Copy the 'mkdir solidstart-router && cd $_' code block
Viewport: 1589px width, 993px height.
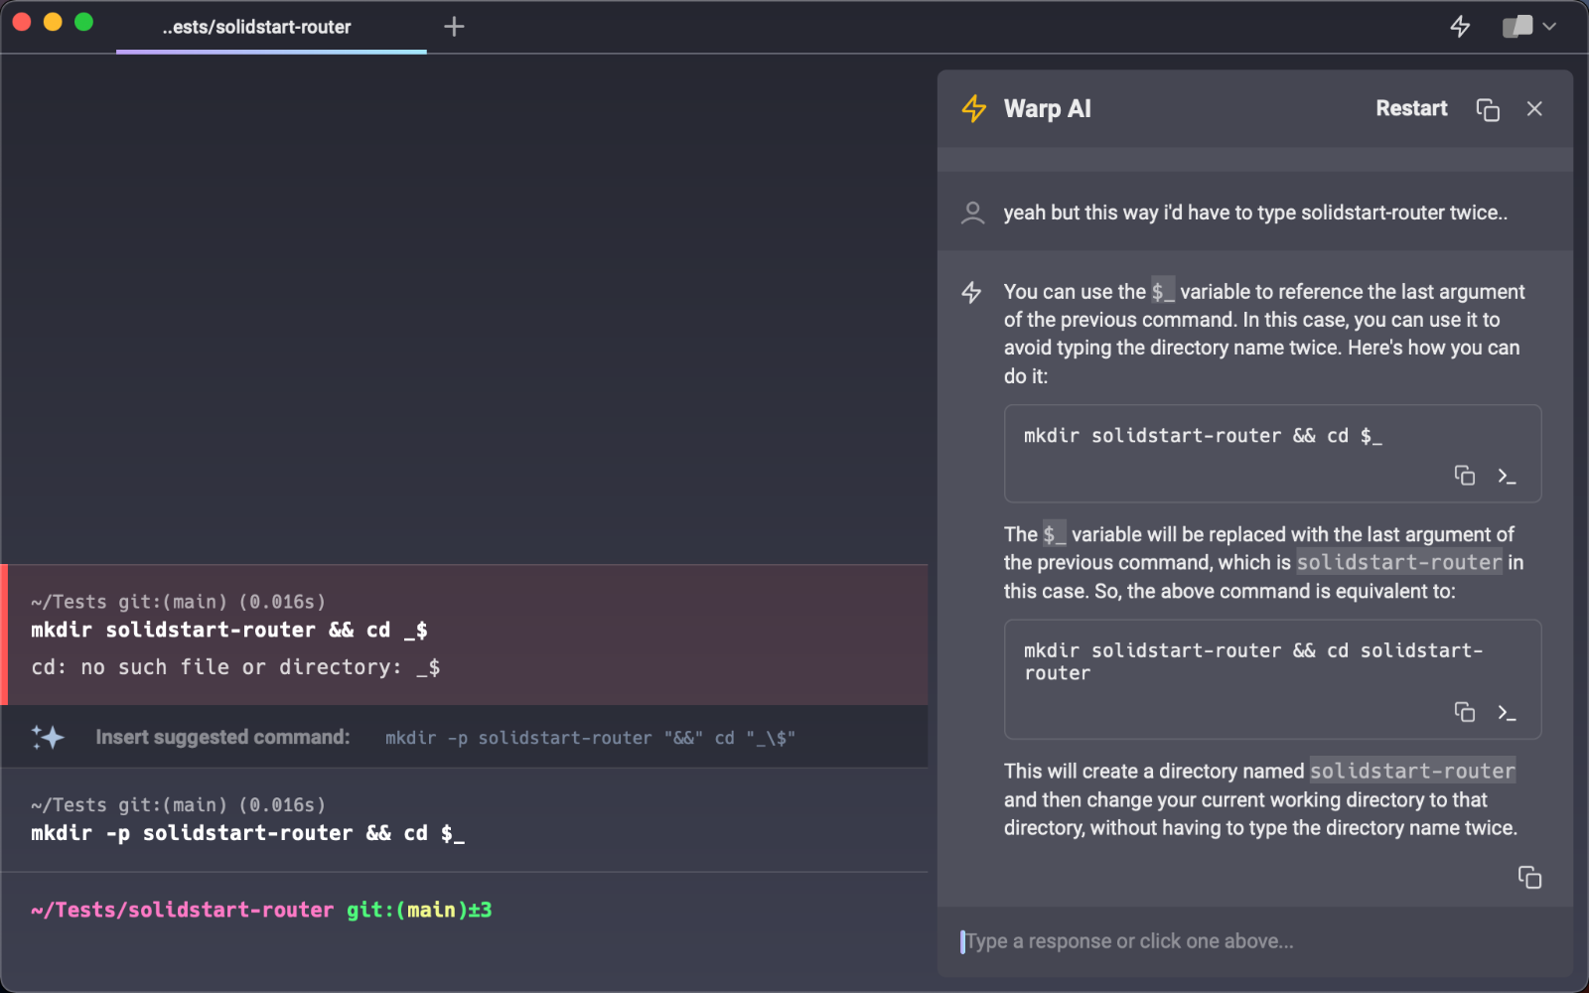click(x=1464, y=476)
